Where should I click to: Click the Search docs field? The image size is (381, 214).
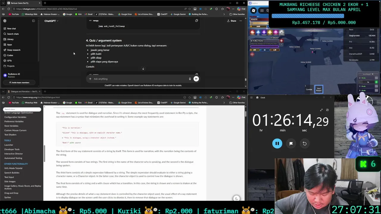pyautogui.click(x=22, y=109)
